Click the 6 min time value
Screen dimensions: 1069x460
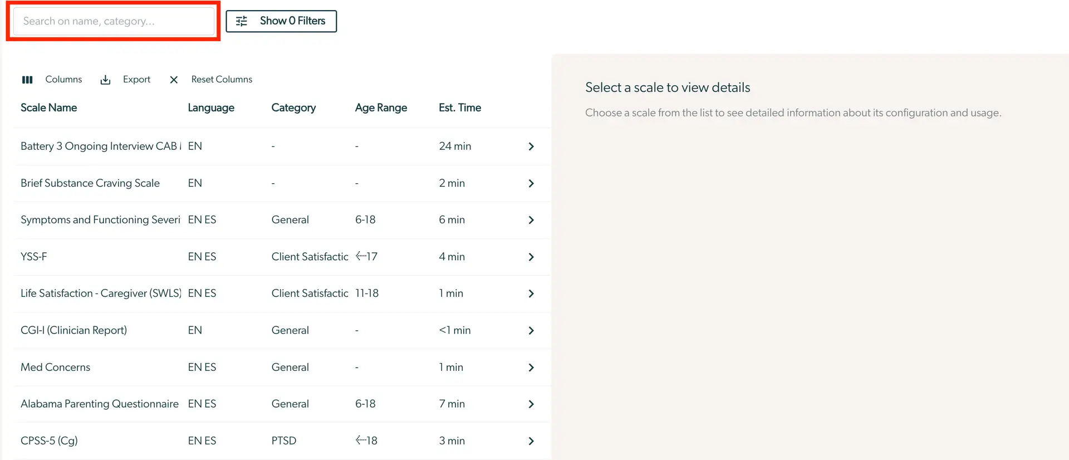tap(452, 220)
